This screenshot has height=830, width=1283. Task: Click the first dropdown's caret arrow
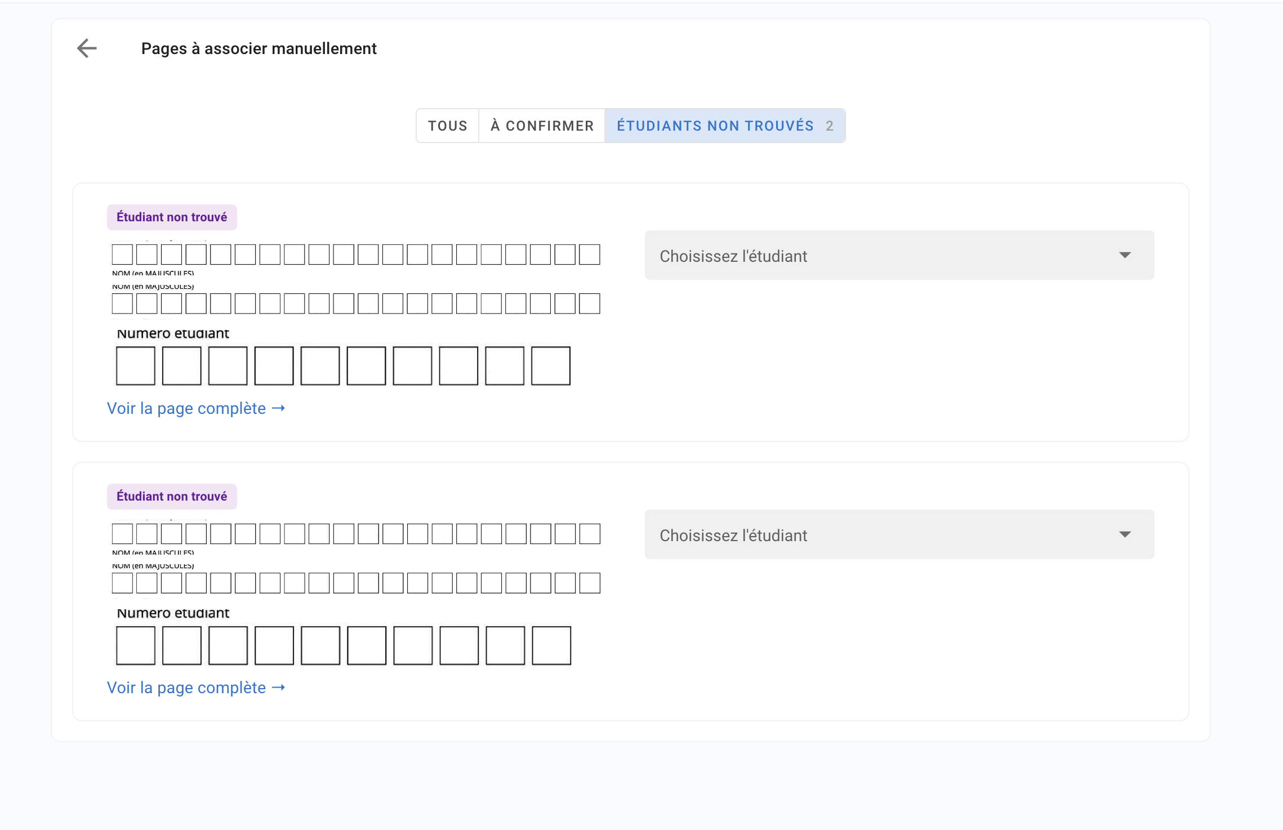pyautogui.click(x=1125, y=256)
